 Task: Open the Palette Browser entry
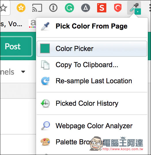pos(92,142)
